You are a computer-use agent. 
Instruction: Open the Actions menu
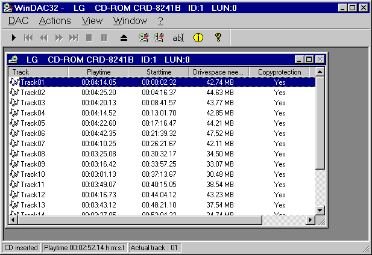[55, 20]
